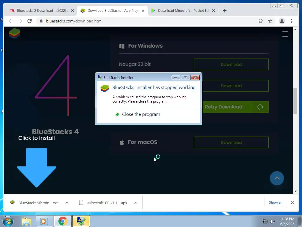The width and height of the screenshot is (302, 227).
Task: Go forward in Chrome browser
Action: point(20,21)
